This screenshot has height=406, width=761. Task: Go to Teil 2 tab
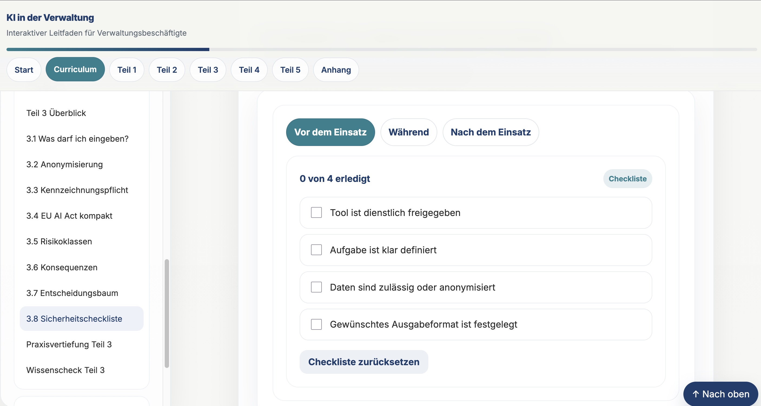(167, 70)
